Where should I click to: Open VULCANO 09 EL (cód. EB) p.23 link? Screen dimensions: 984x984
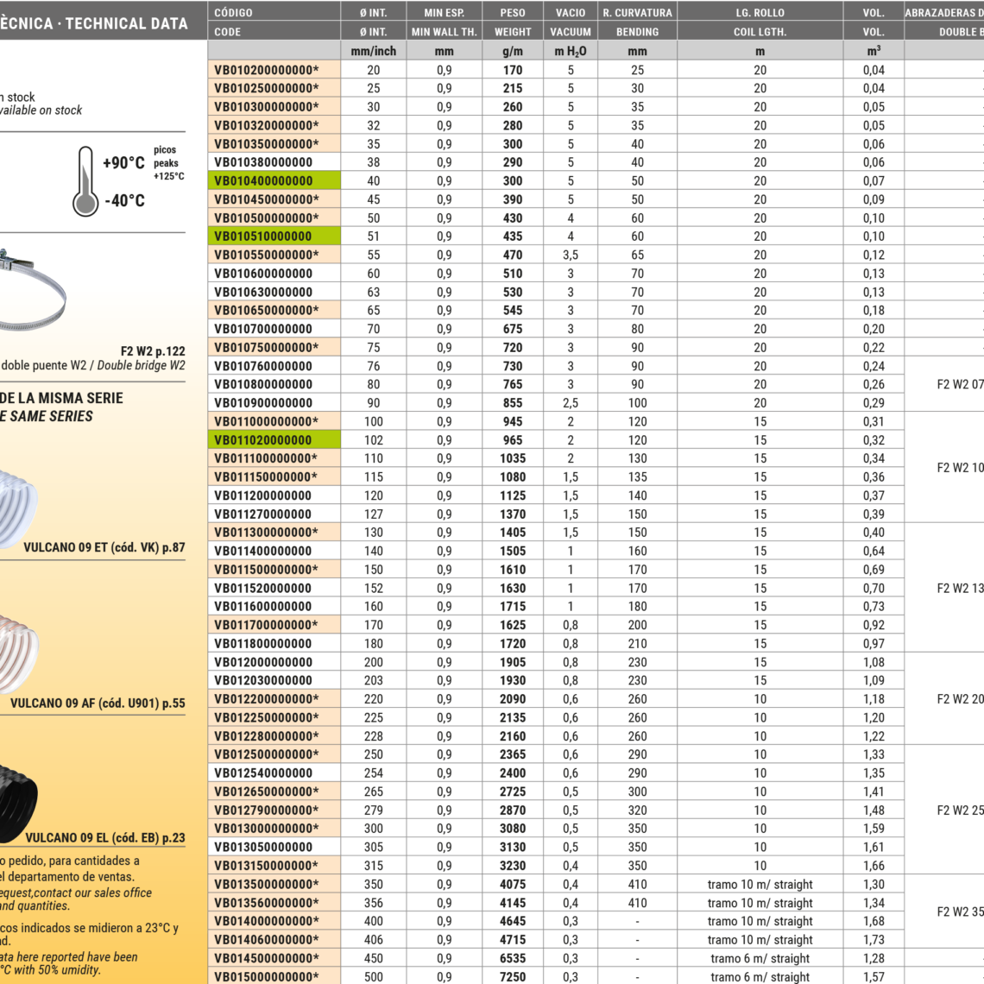pos(104,838)
